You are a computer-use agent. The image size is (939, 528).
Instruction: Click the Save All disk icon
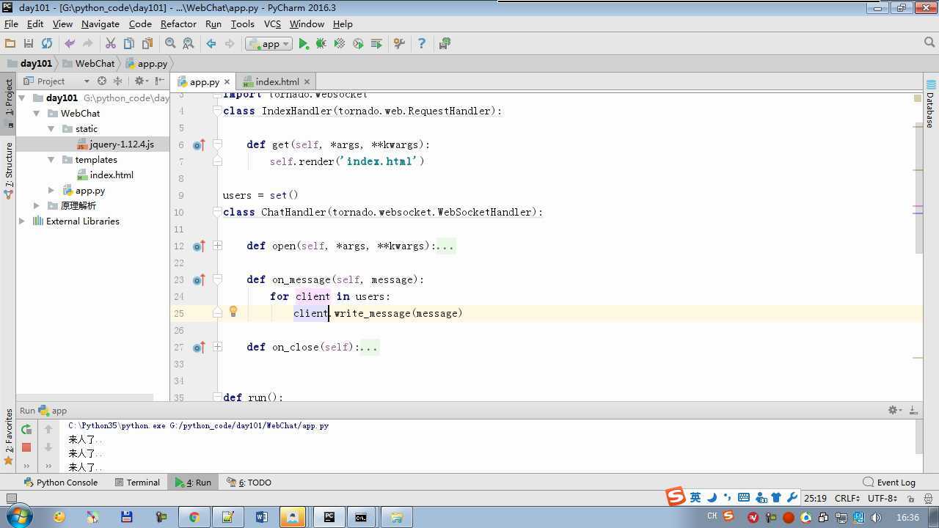[29, 44]
